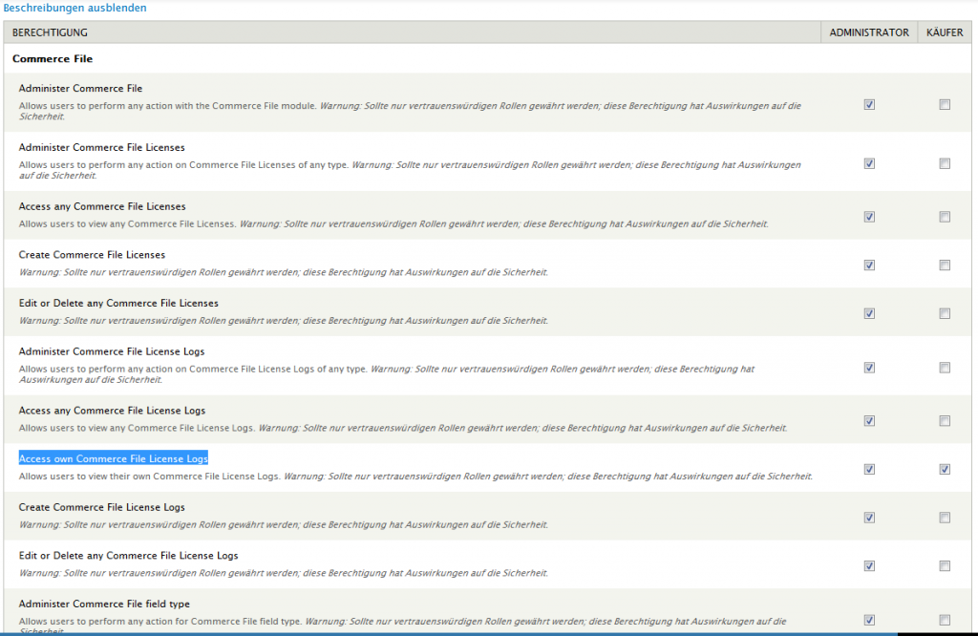Allow Käufer to Access any License Logs
Image resolution: width=978 pixels, height=636 pixels.
pos(945,421)
